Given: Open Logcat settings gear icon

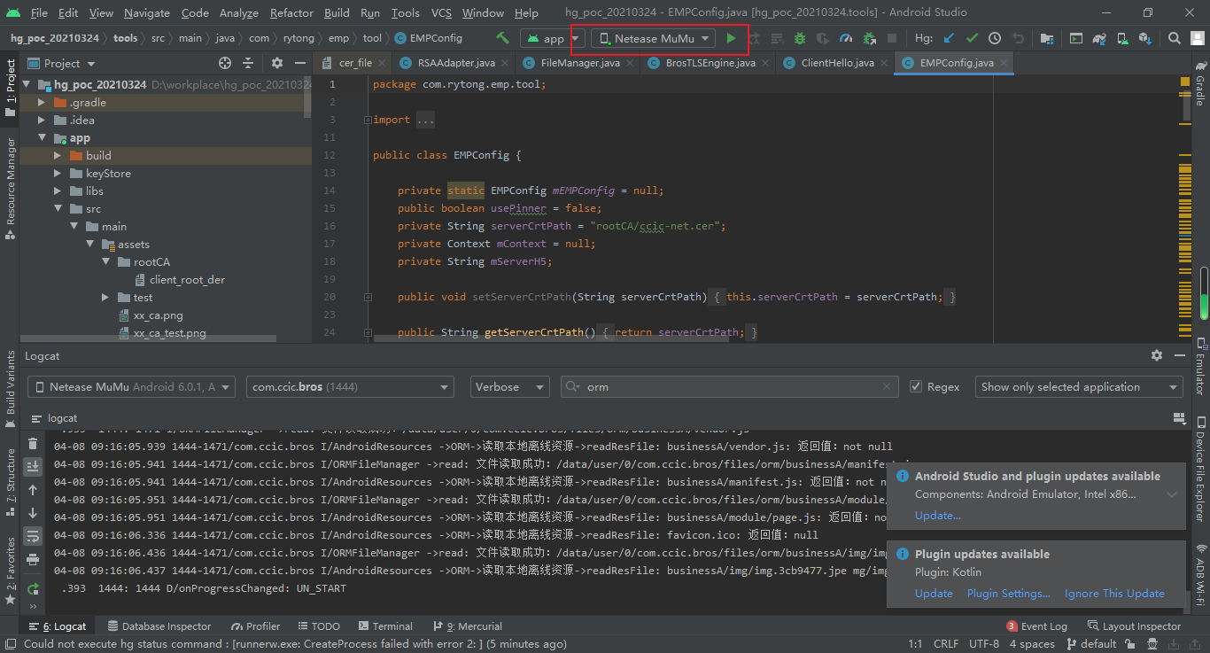Looking at the screenshot, I should coord(1156,355).
